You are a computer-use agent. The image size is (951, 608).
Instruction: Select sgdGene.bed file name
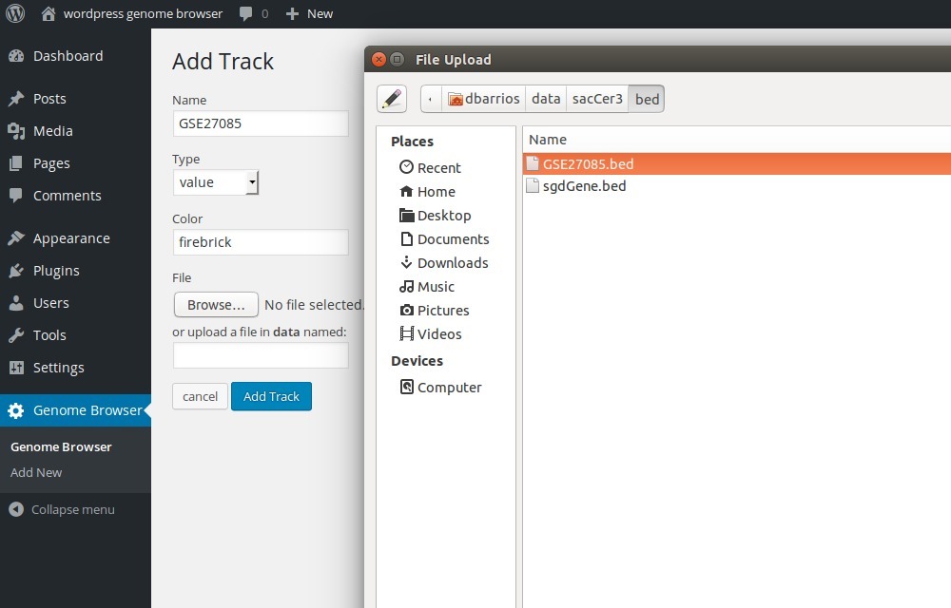[584, 186]
